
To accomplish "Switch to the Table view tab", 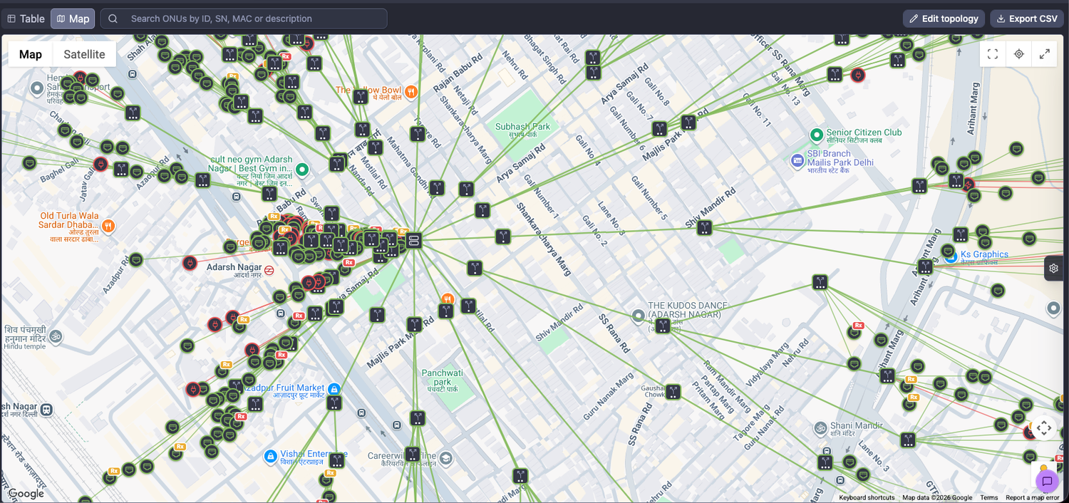I will pyautogui.click(x=26, y=19).
